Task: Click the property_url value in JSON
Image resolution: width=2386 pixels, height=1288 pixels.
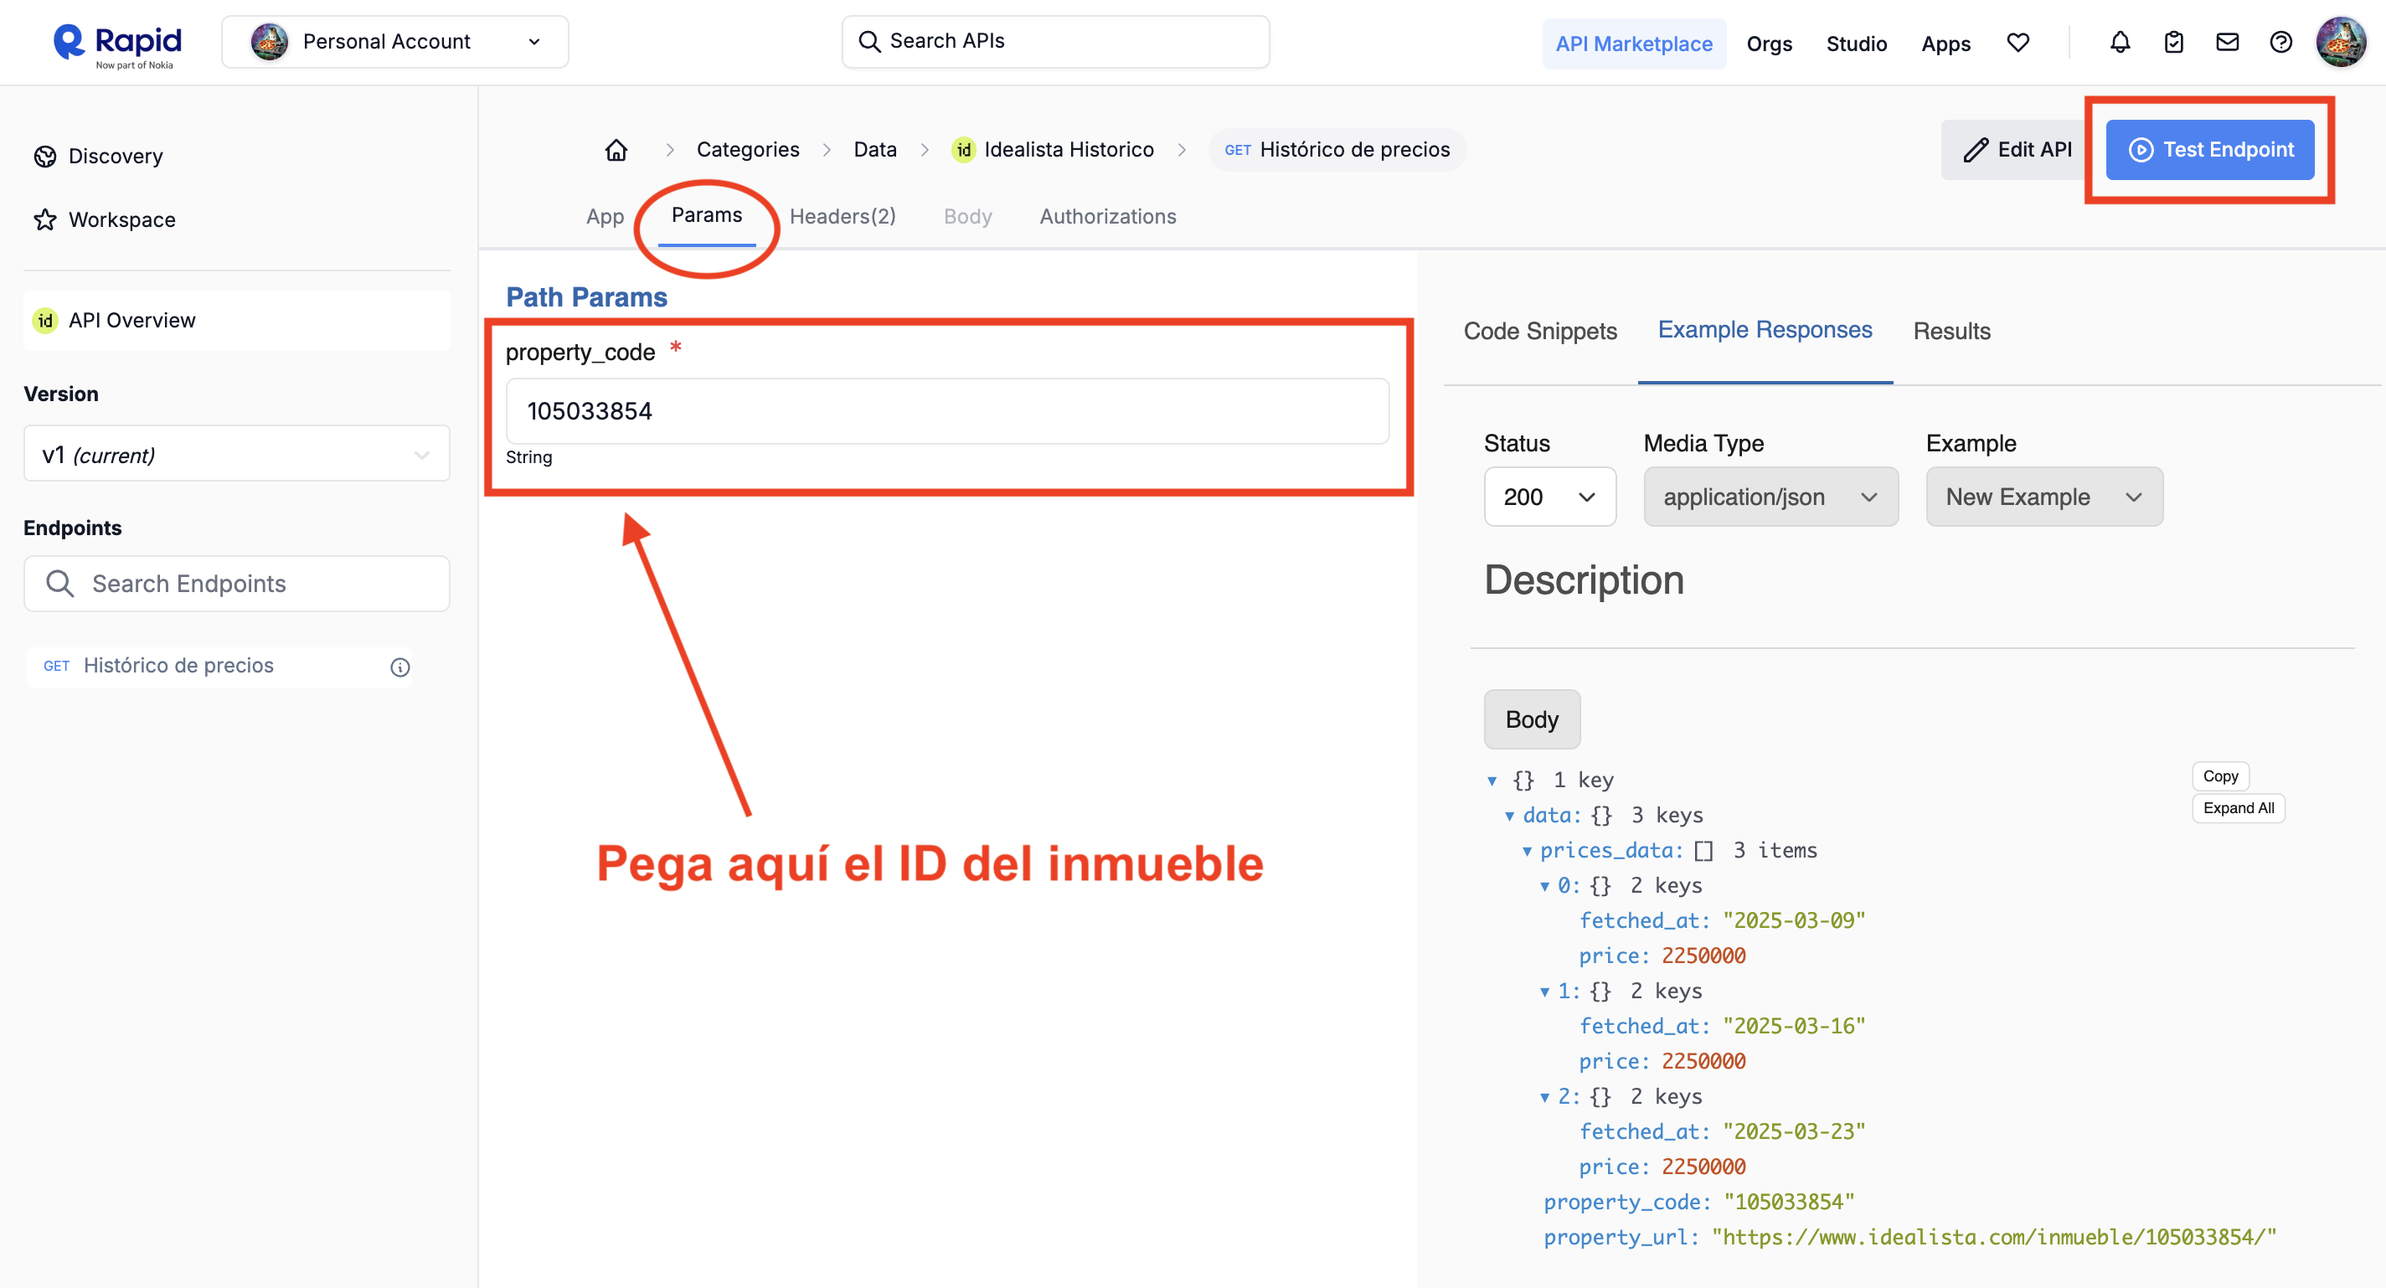Action: pos(1993,1237)
